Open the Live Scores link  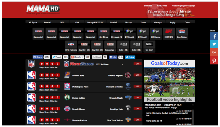pyautogui.click(x=162, y=6)
